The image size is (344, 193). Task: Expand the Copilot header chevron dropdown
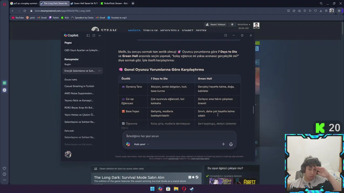(x=99, y=35)
